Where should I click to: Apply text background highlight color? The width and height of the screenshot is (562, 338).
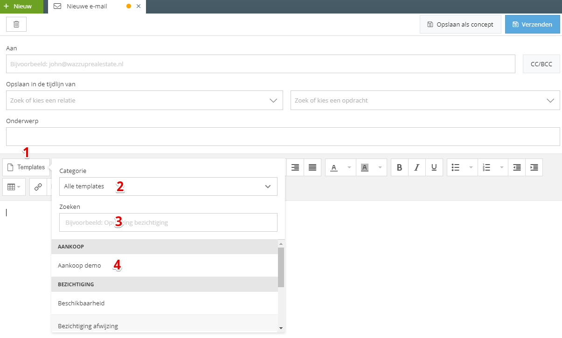point(365,167)
